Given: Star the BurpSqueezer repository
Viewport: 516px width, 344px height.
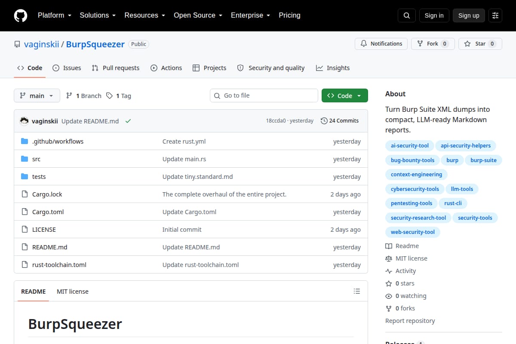Looking at the screenshot, I should click(480, 43).
